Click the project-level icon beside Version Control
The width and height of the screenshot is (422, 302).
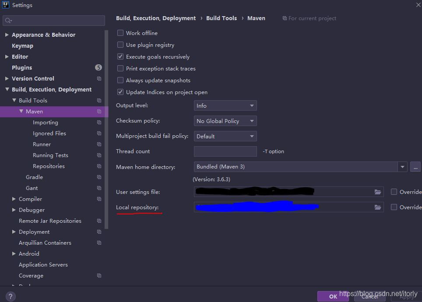point(99,79)
